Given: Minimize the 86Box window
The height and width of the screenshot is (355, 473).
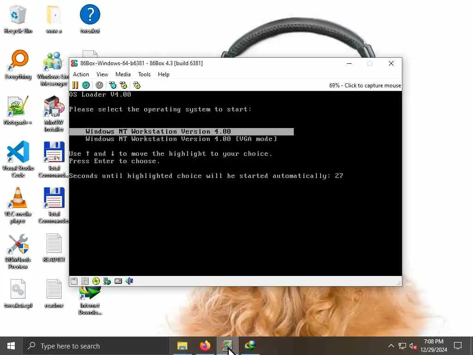Looking at the screenshot, I should click(349, 63).
